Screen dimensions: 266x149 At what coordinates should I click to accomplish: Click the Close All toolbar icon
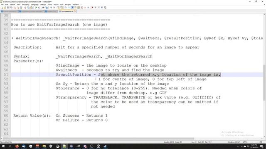[18, 7]
